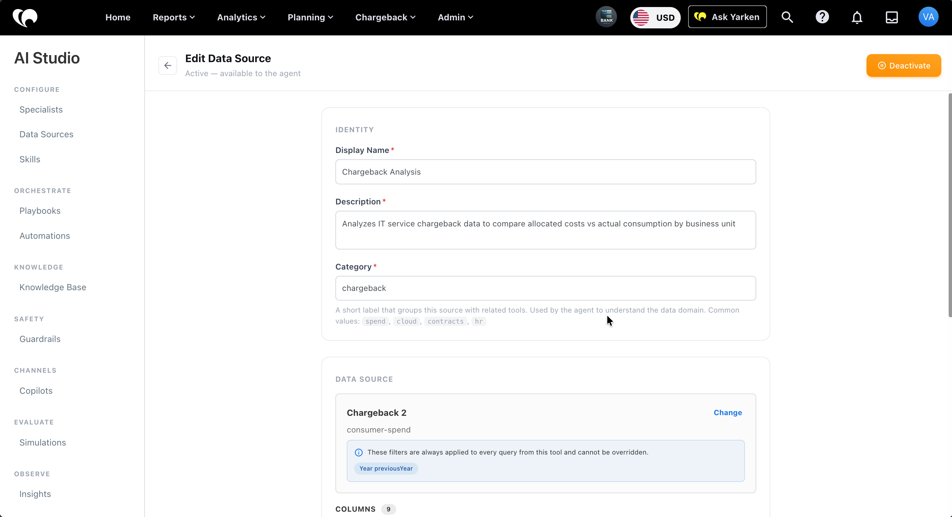Open the search magnifier icon
Viewport: 952px width, 517px height.
click(x=787, y=17)
